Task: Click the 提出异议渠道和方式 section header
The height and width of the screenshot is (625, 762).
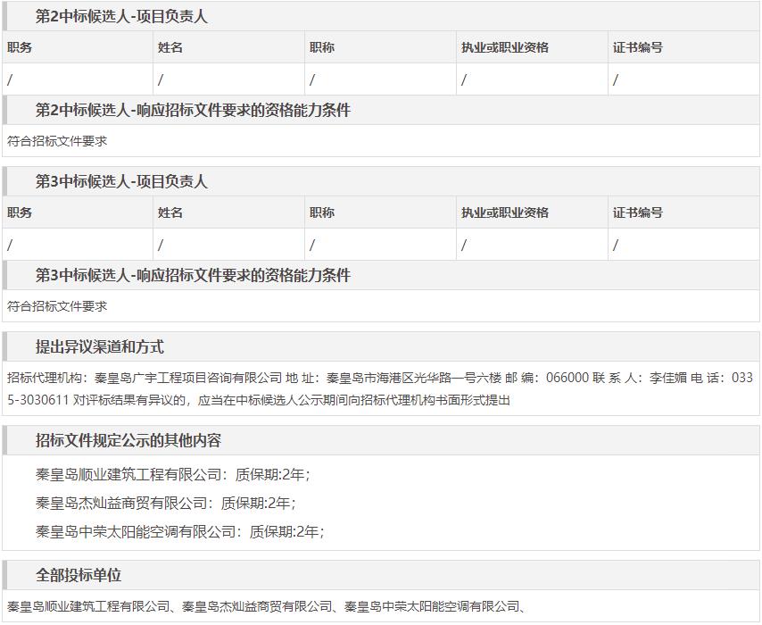Action: [x=100, y=347]
